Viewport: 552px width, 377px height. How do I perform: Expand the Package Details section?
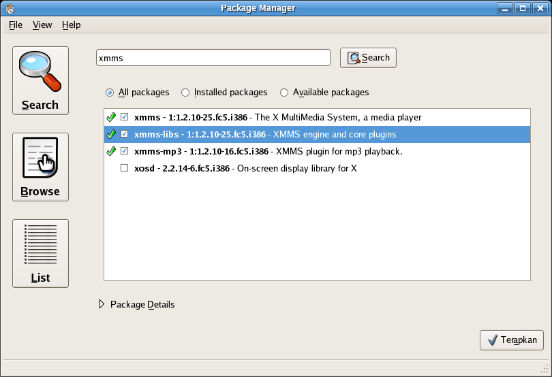102,304
